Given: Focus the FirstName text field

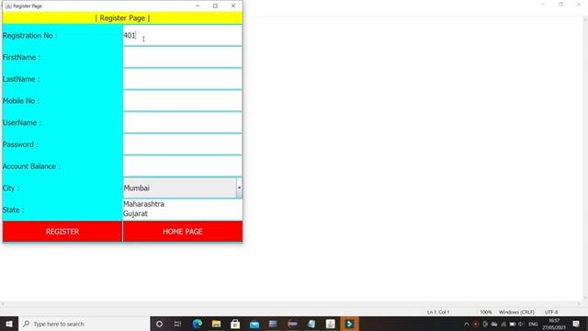Looking at the screenshot, I should click(x=183, y=57).
